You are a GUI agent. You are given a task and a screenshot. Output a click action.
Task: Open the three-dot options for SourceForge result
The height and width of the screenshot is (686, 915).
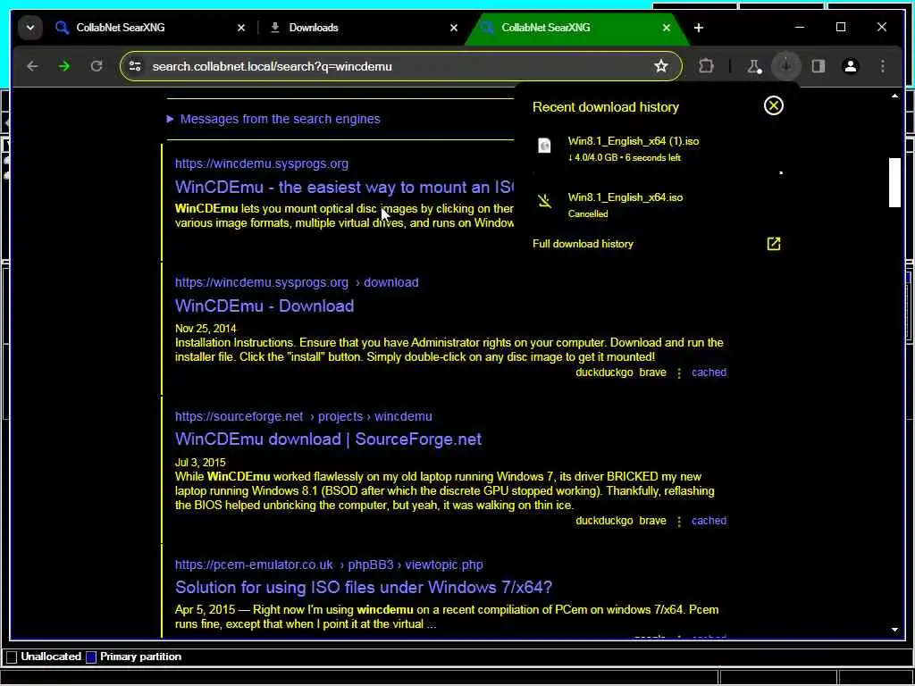[679, 521]
